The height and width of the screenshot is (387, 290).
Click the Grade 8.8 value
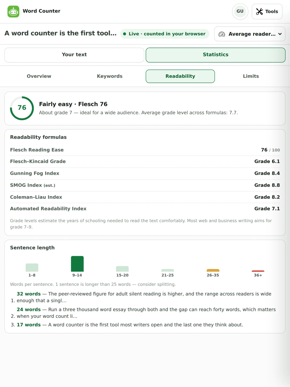267,185
